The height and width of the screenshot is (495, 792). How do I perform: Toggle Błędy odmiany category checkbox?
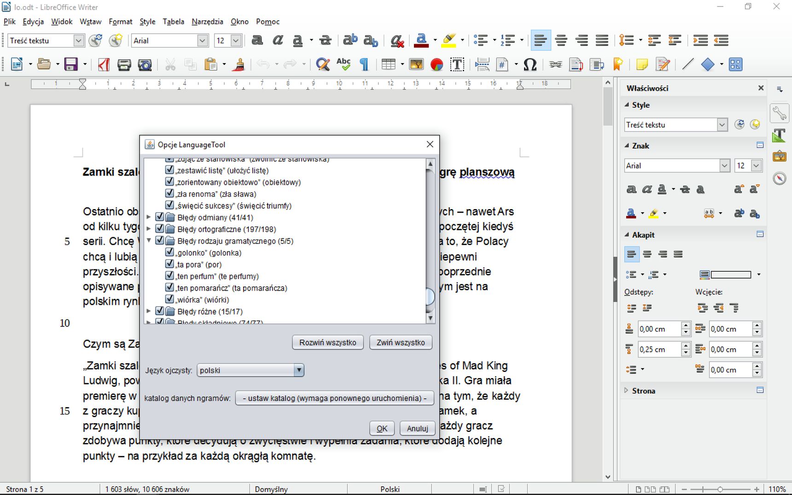160,217
